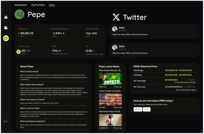The height and width of the screenshot is (134, 204).
Task: Click the PEPETO 1000X Token news thumbnail
Action: tap(110, 79)
